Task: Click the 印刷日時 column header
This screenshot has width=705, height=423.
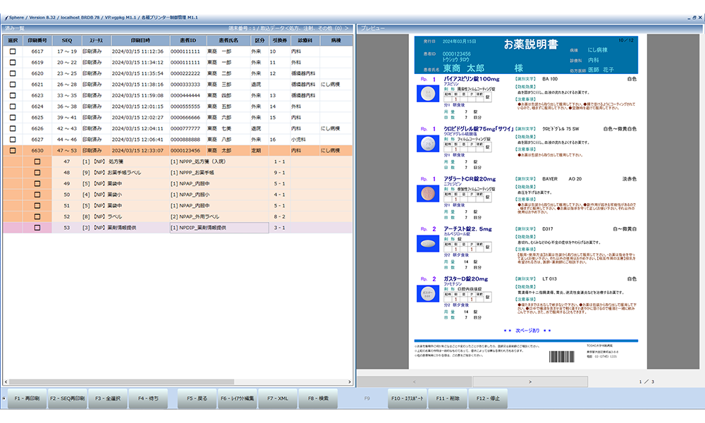Action: (140, 40)
